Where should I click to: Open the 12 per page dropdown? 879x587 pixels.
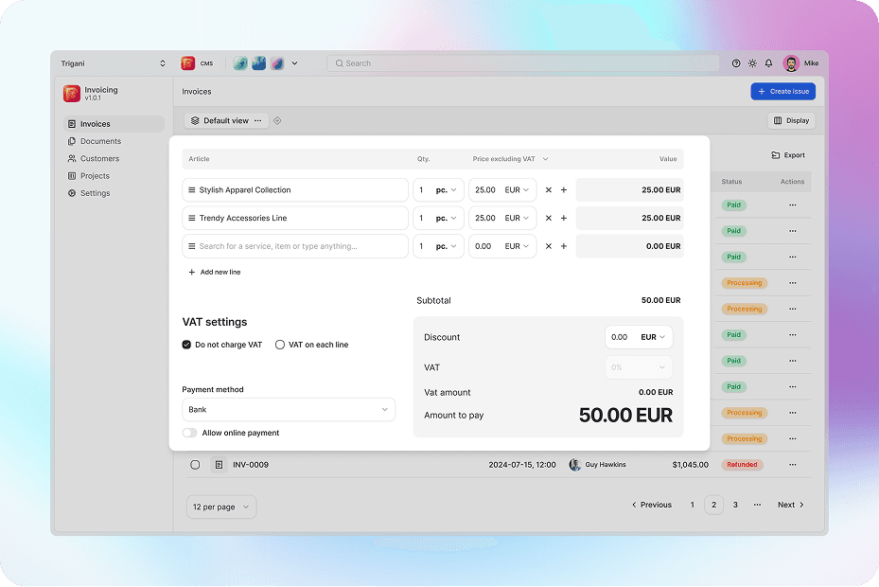point(220,507)
